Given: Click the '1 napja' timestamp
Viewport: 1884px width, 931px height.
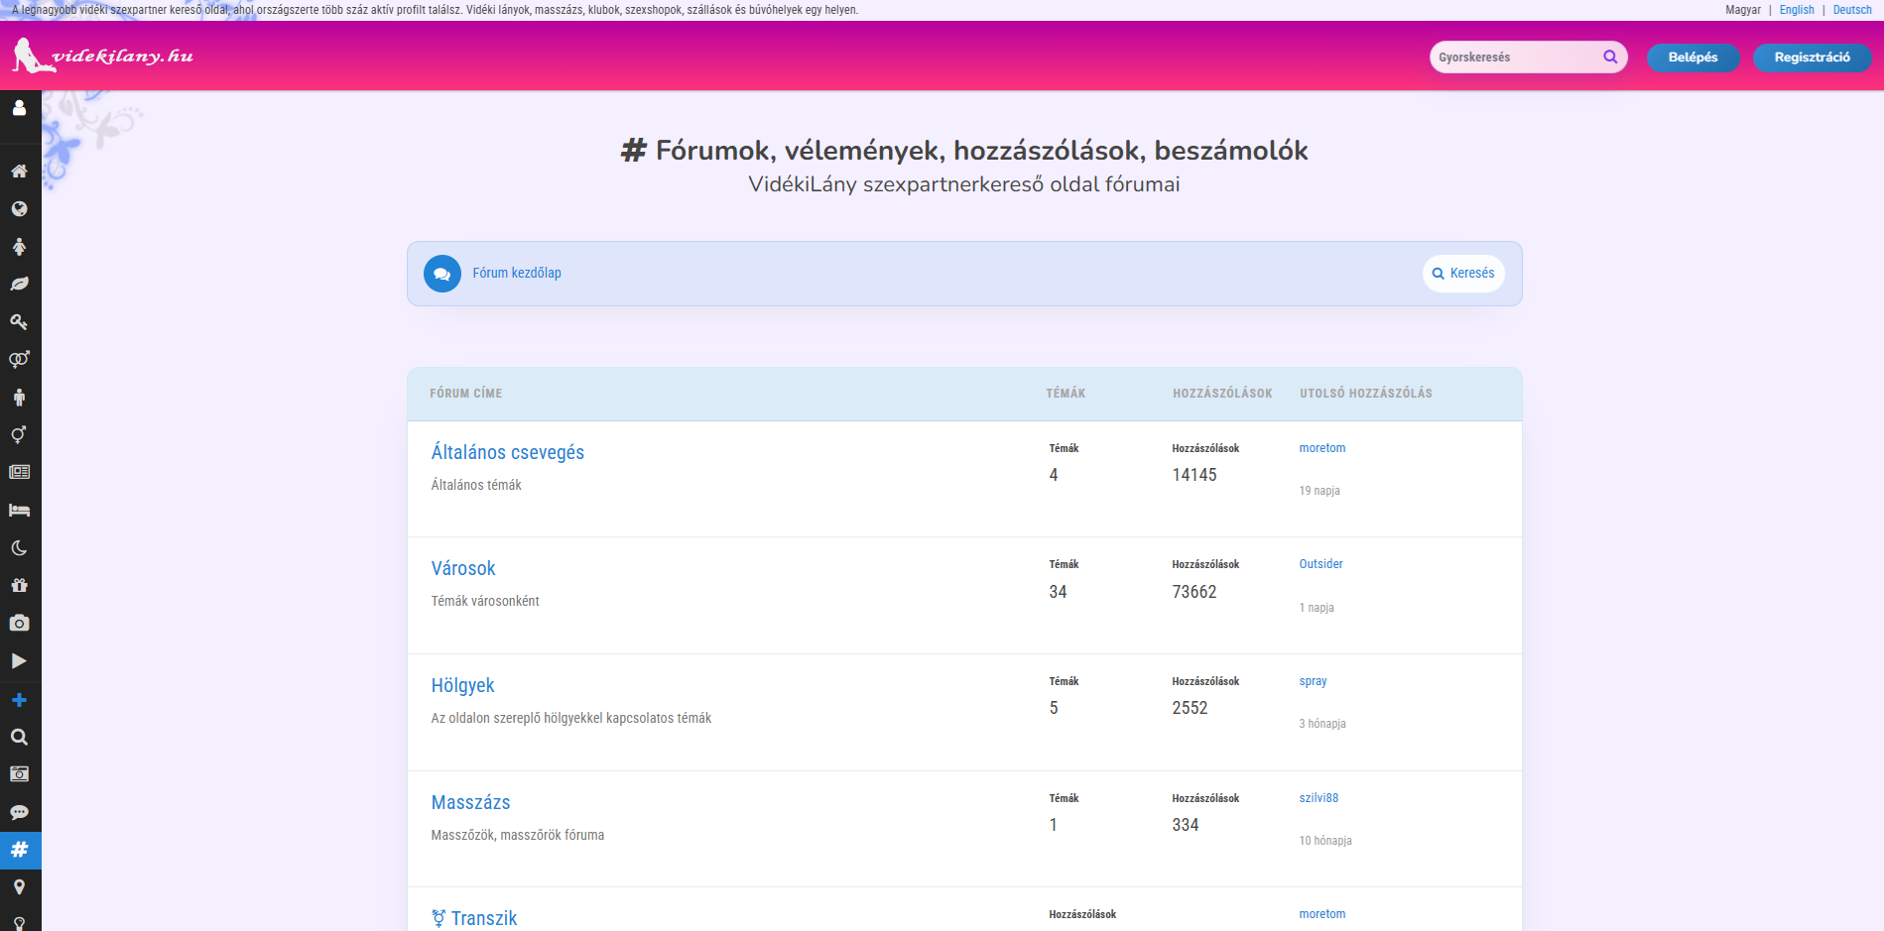Looking at the screenshot, I should (x=1317, y=608).
